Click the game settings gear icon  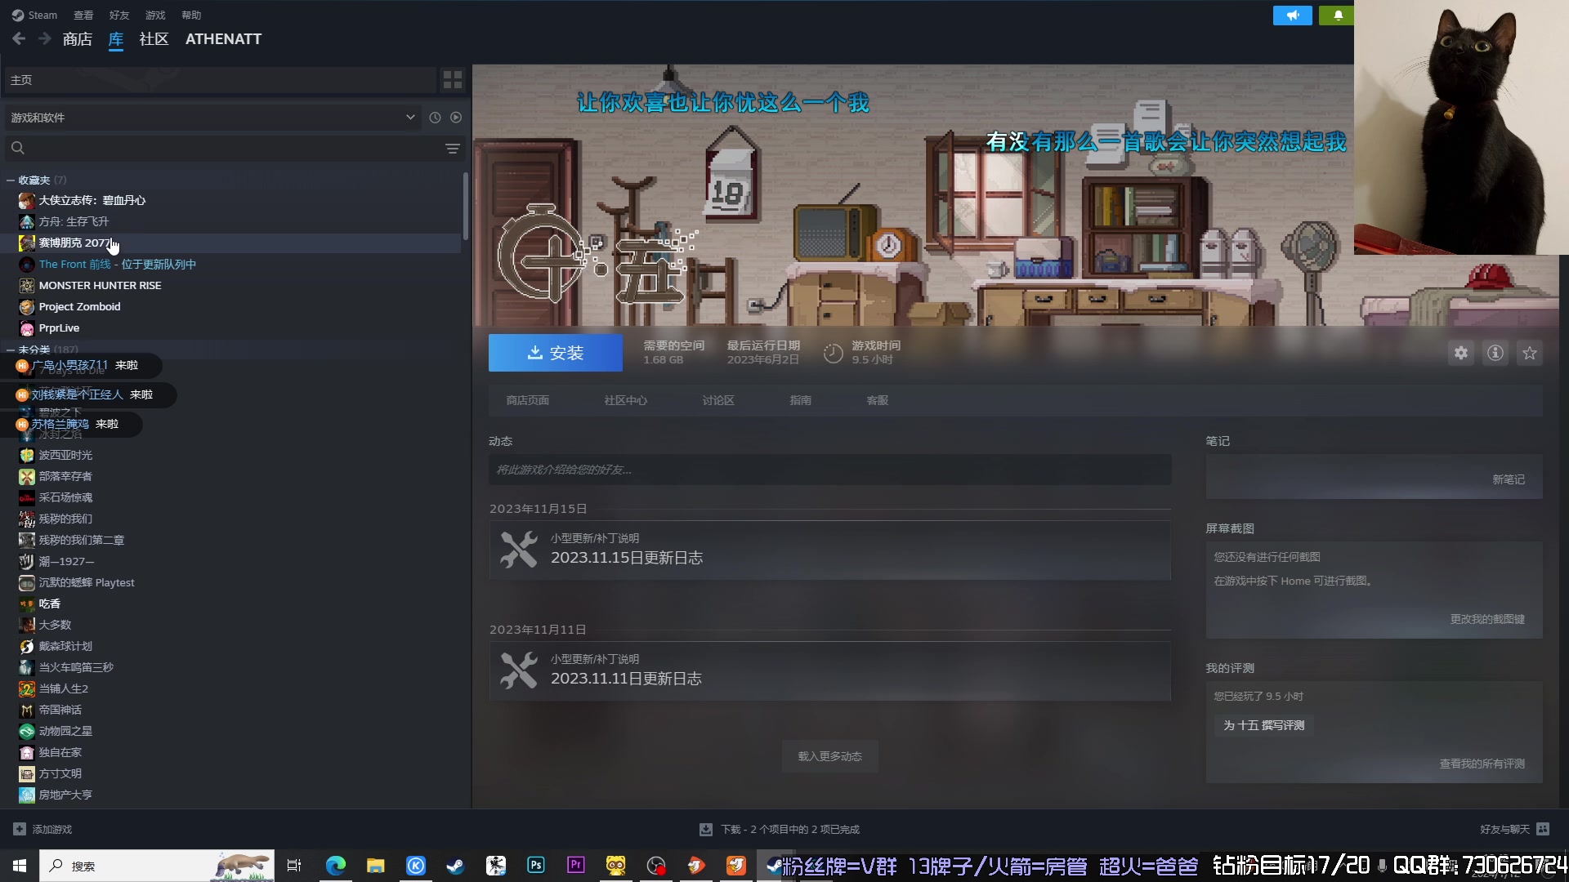click(1460, 353)
